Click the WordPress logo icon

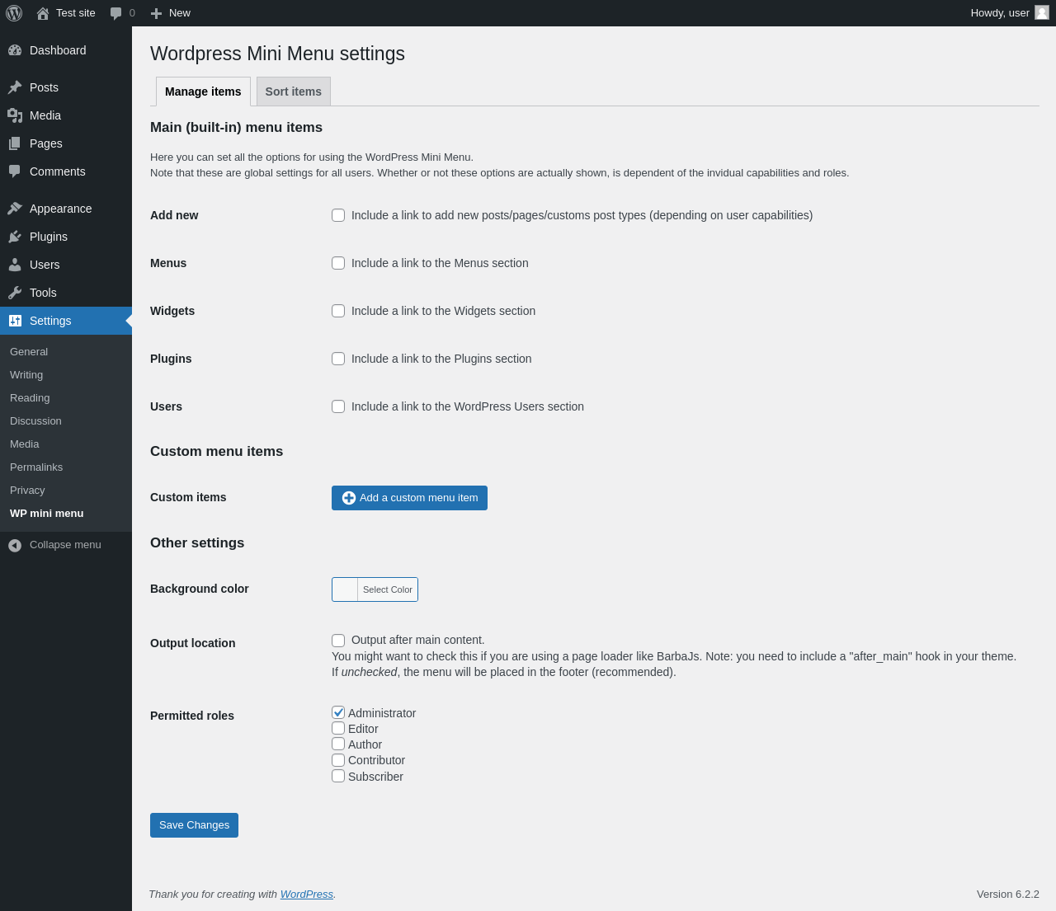point(14,13)
